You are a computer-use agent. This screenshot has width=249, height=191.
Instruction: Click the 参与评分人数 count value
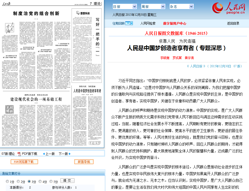click(76, 187)
